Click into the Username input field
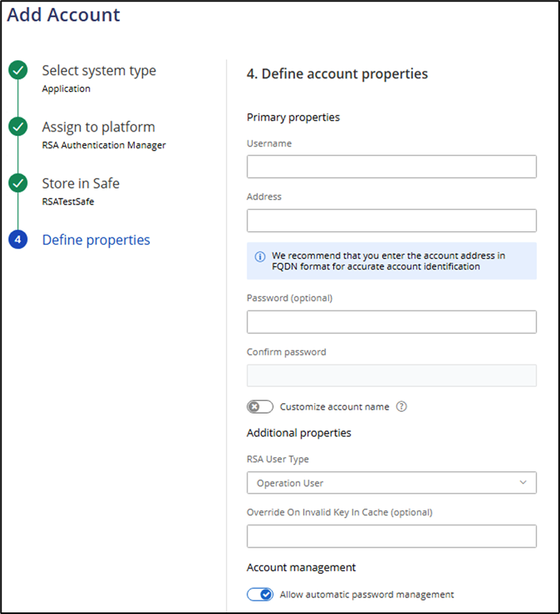 coord(391,166)
